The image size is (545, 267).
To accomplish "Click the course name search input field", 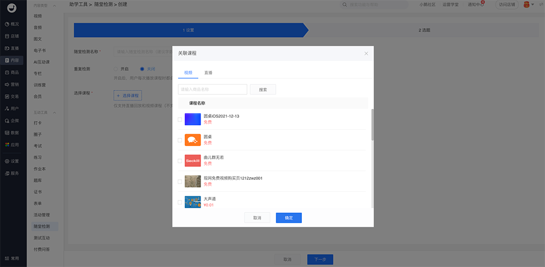I will 213,89.
